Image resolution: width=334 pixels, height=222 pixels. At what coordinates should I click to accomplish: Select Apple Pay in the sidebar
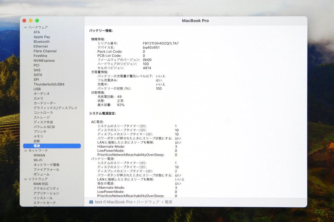tap(42, 37)
